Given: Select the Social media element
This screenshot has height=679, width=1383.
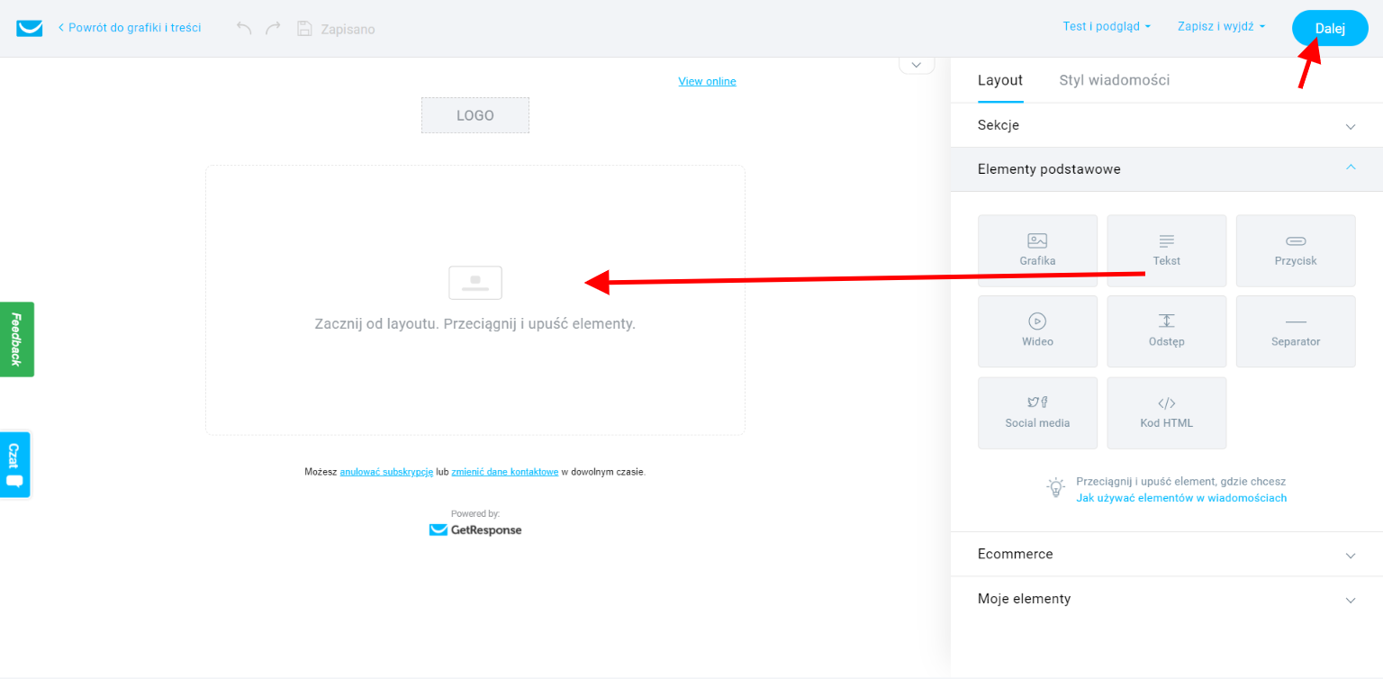Looking at the screenshot, I should coord(1037,412).
